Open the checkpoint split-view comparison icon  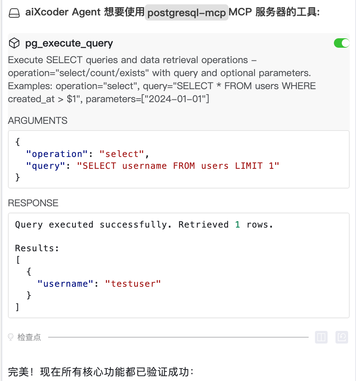pyautogui.click(x=321, y=337)
